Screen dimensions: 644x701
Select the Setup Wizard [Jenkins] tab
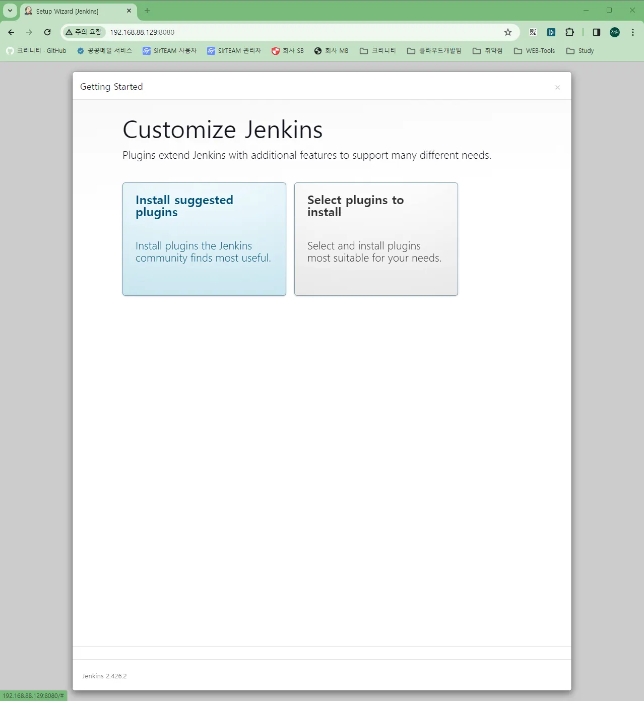click(78, 11)
